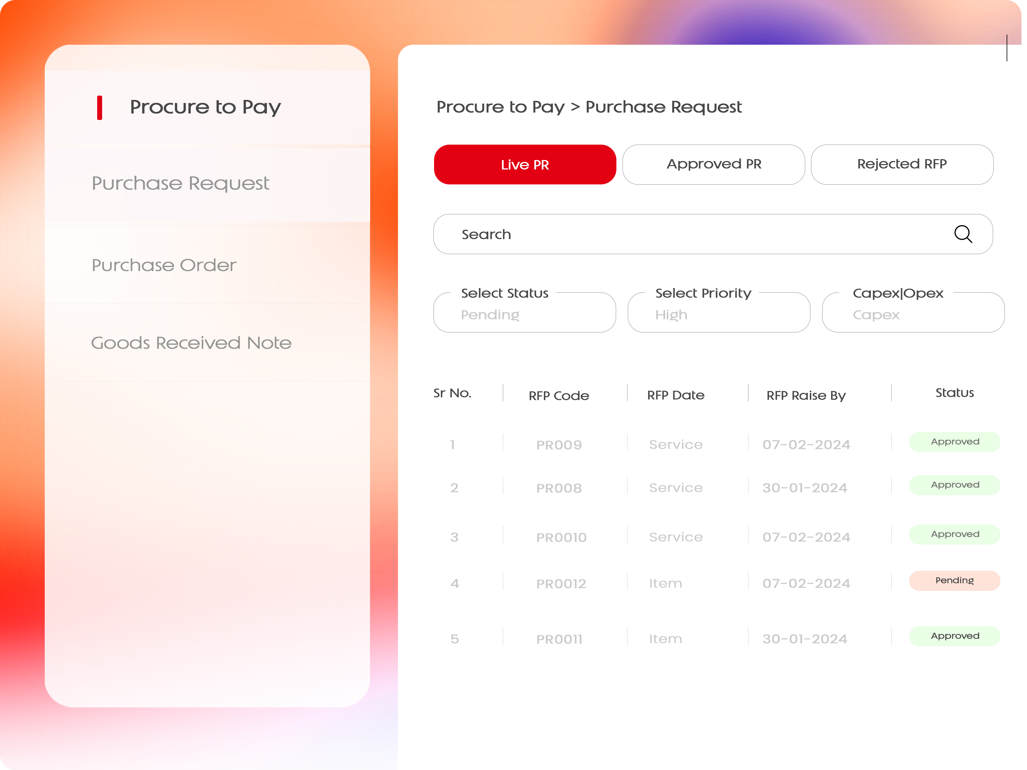Click into the Search field
This screenshot has height=770, width=1027.
pos(713,234)
